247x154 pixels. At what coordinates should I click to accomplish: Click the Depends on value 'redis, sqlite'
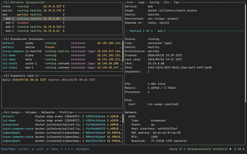tap(158, 23)
